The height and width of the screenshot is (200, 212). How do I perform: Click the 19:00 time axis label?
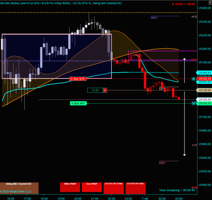[x=61, y=199]
